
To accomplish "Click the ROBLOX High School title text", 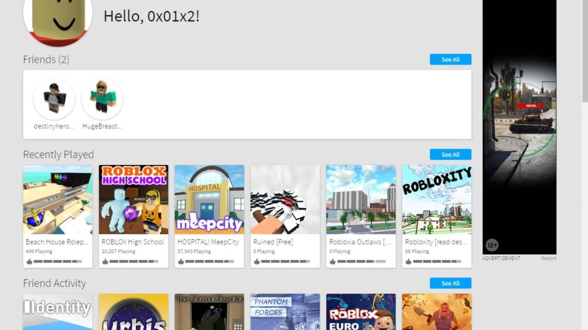I will pos(133,242).
